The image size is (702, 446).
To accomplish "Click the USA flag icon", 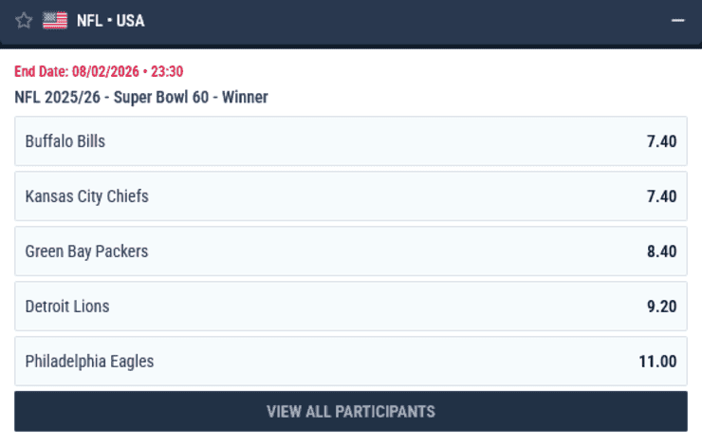I will point(55,20).
